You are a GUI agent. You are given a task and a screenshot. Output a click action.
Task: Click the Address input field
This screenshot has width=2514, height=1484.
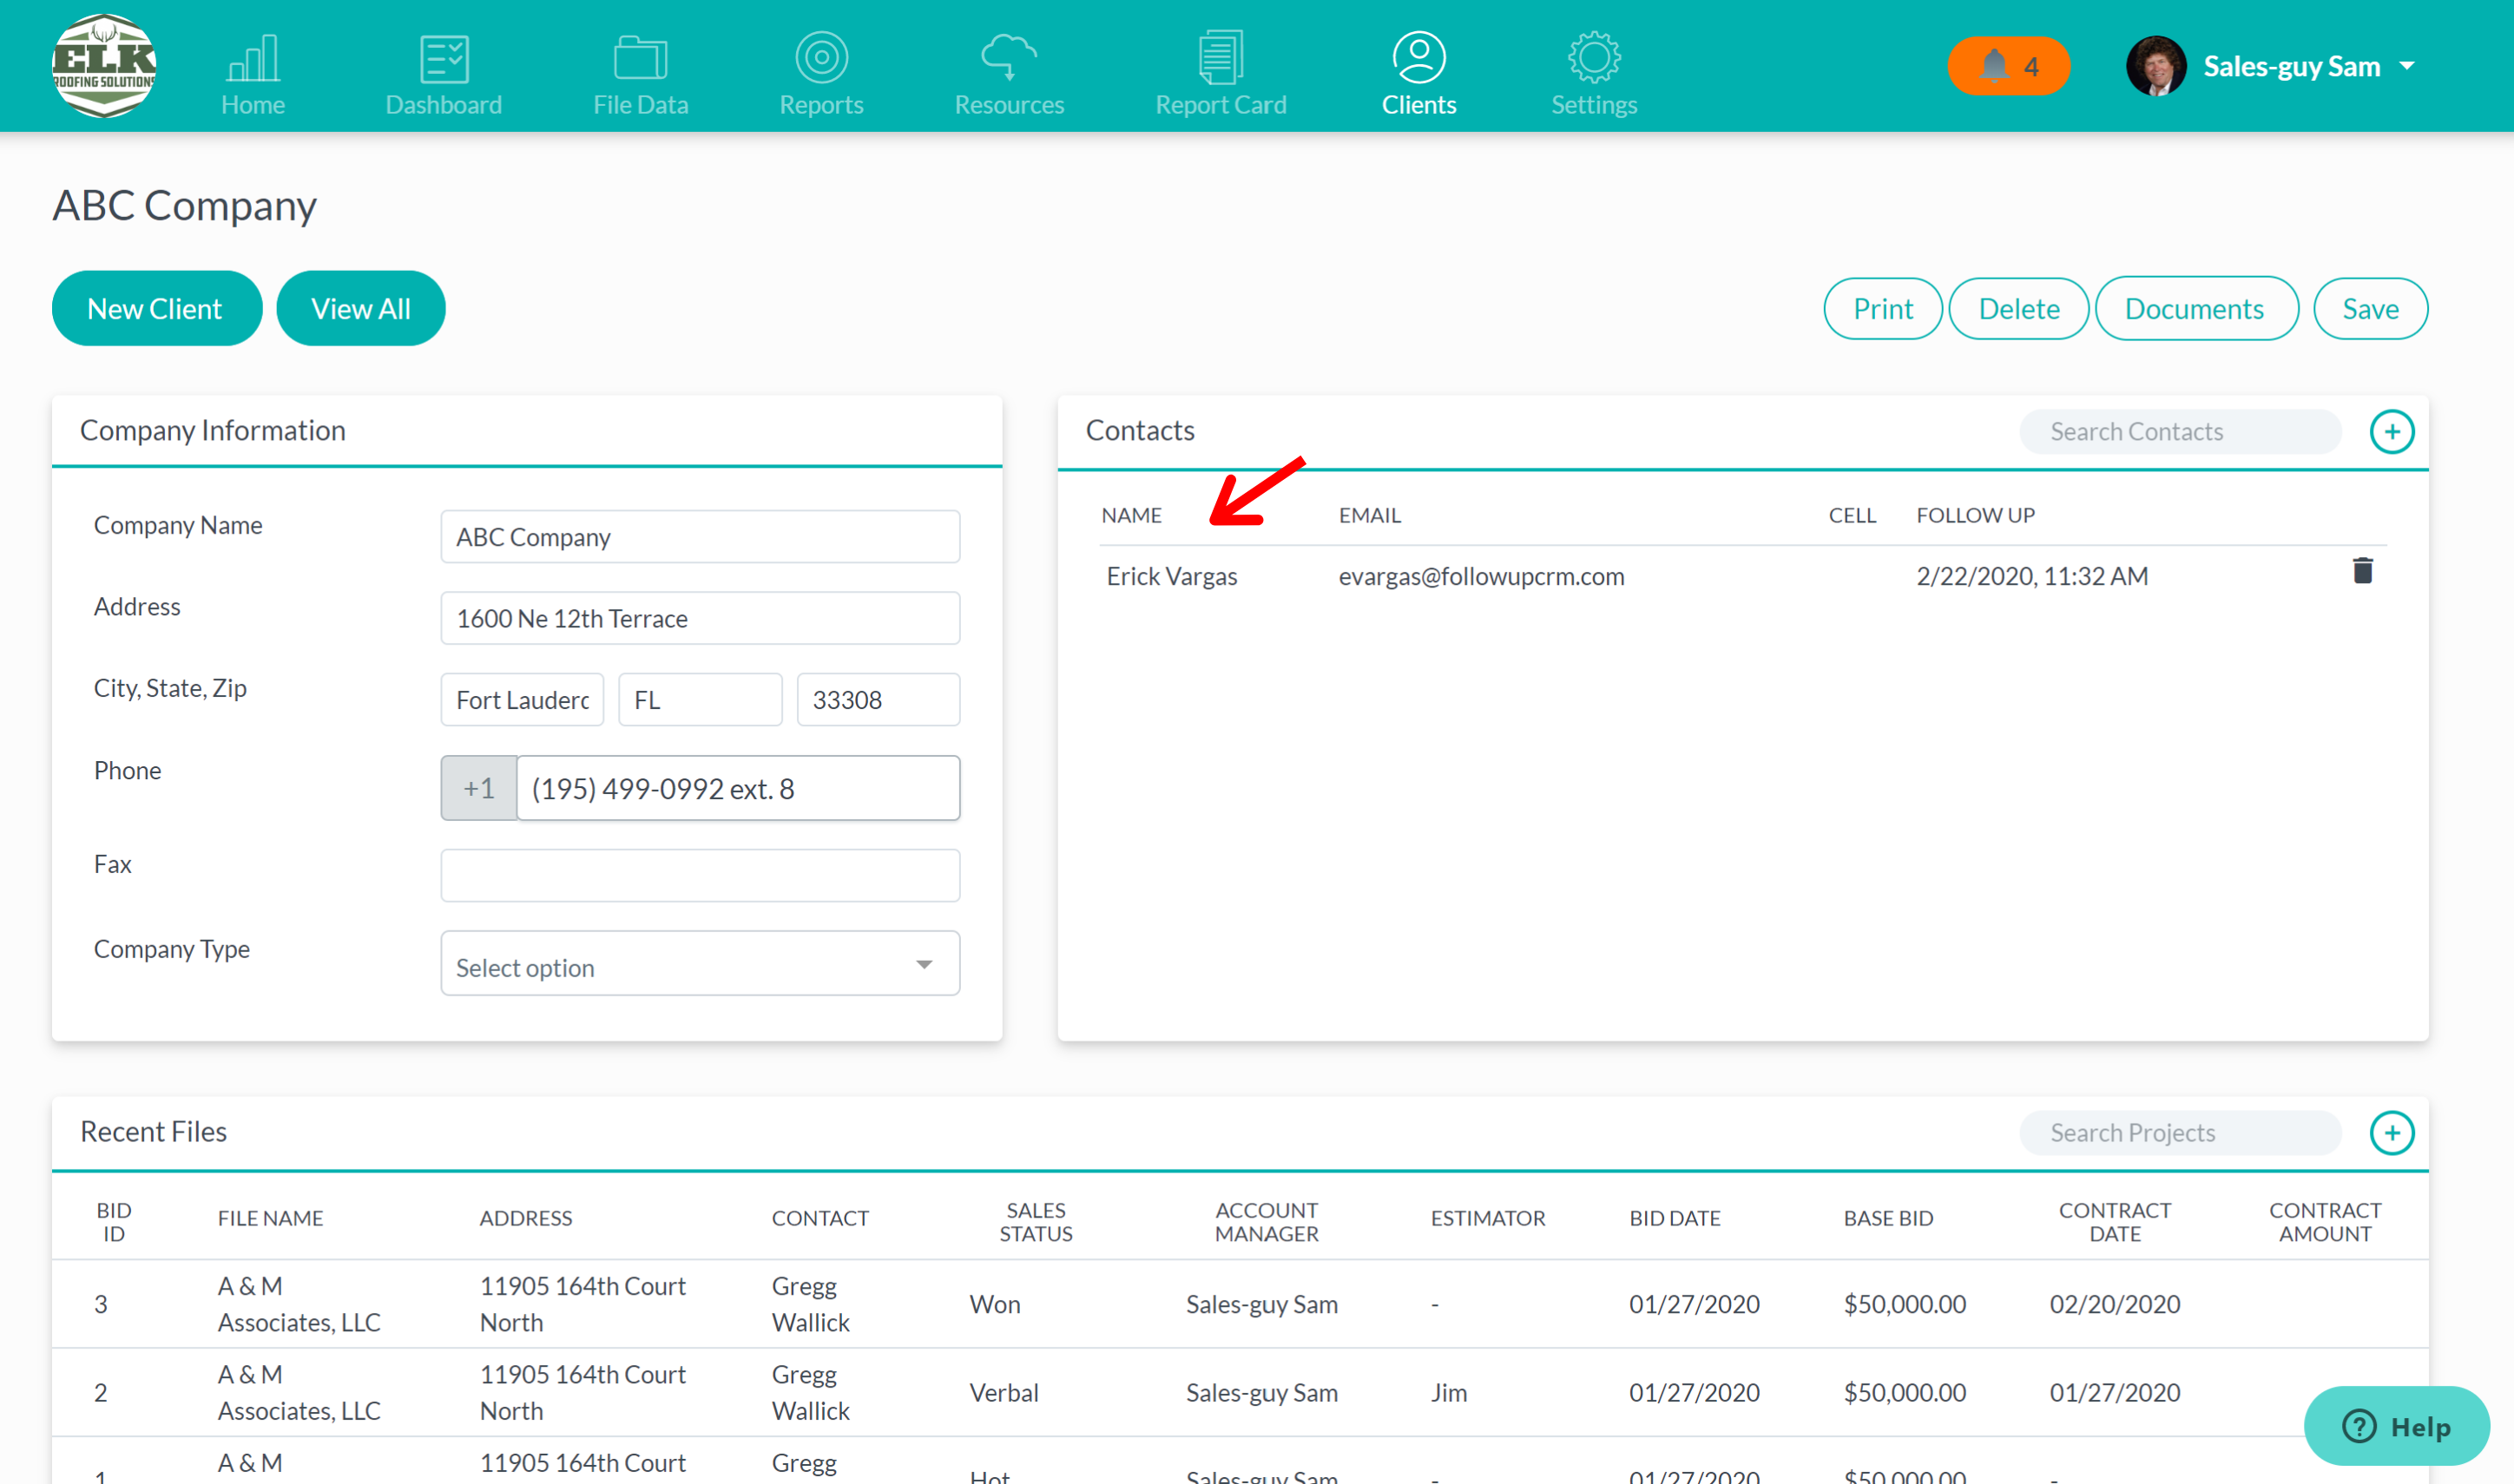click(x=700, y=618)
